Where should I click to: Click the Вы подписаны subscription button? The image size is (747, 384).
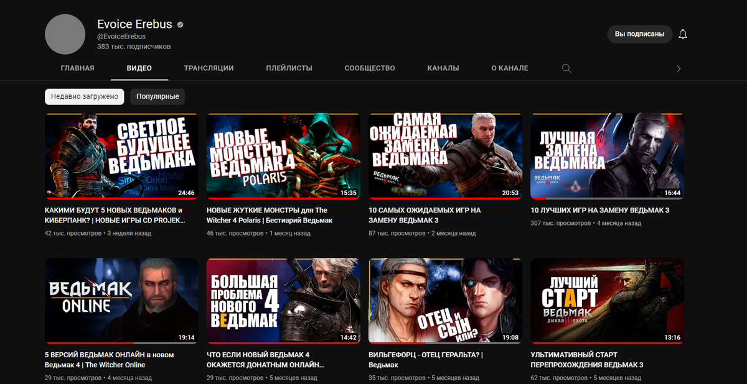point(640,34)
